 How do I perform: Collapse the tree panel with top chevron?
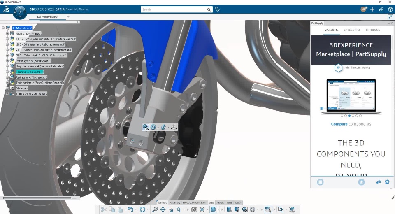pos(78,22)
